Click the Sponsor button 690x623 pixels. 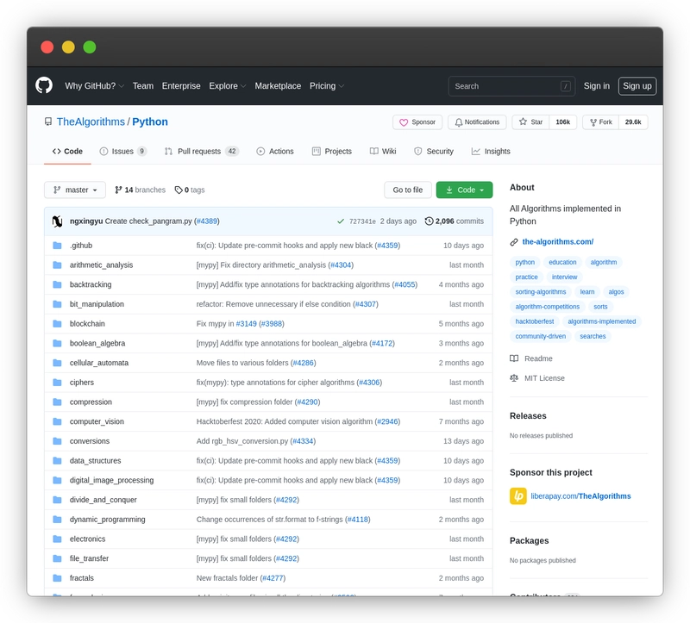pos(417,122)
